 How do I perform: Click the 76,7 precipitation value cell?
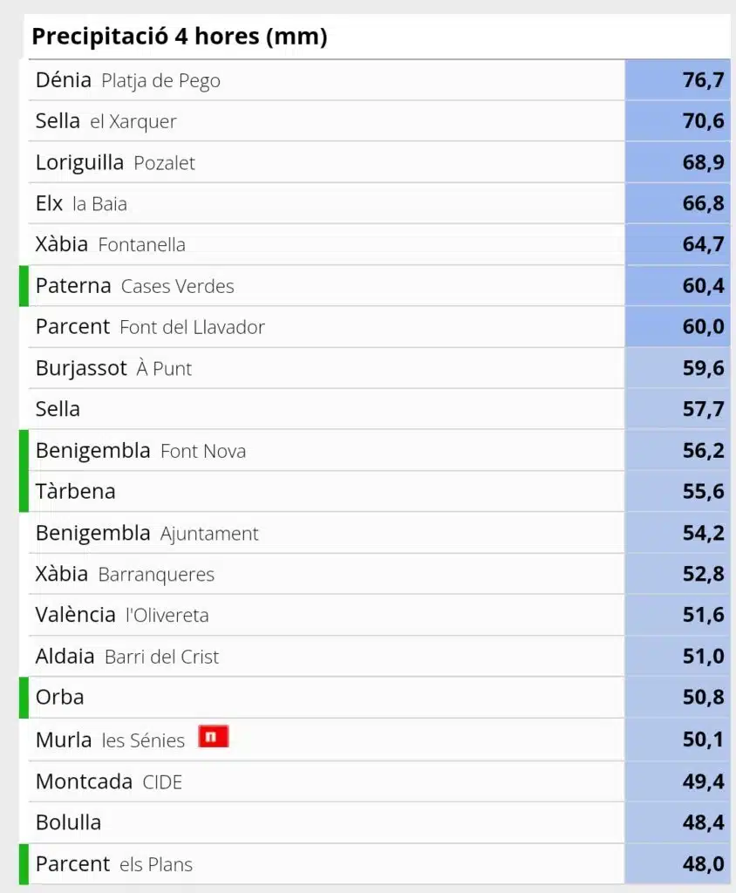(678, 80)
